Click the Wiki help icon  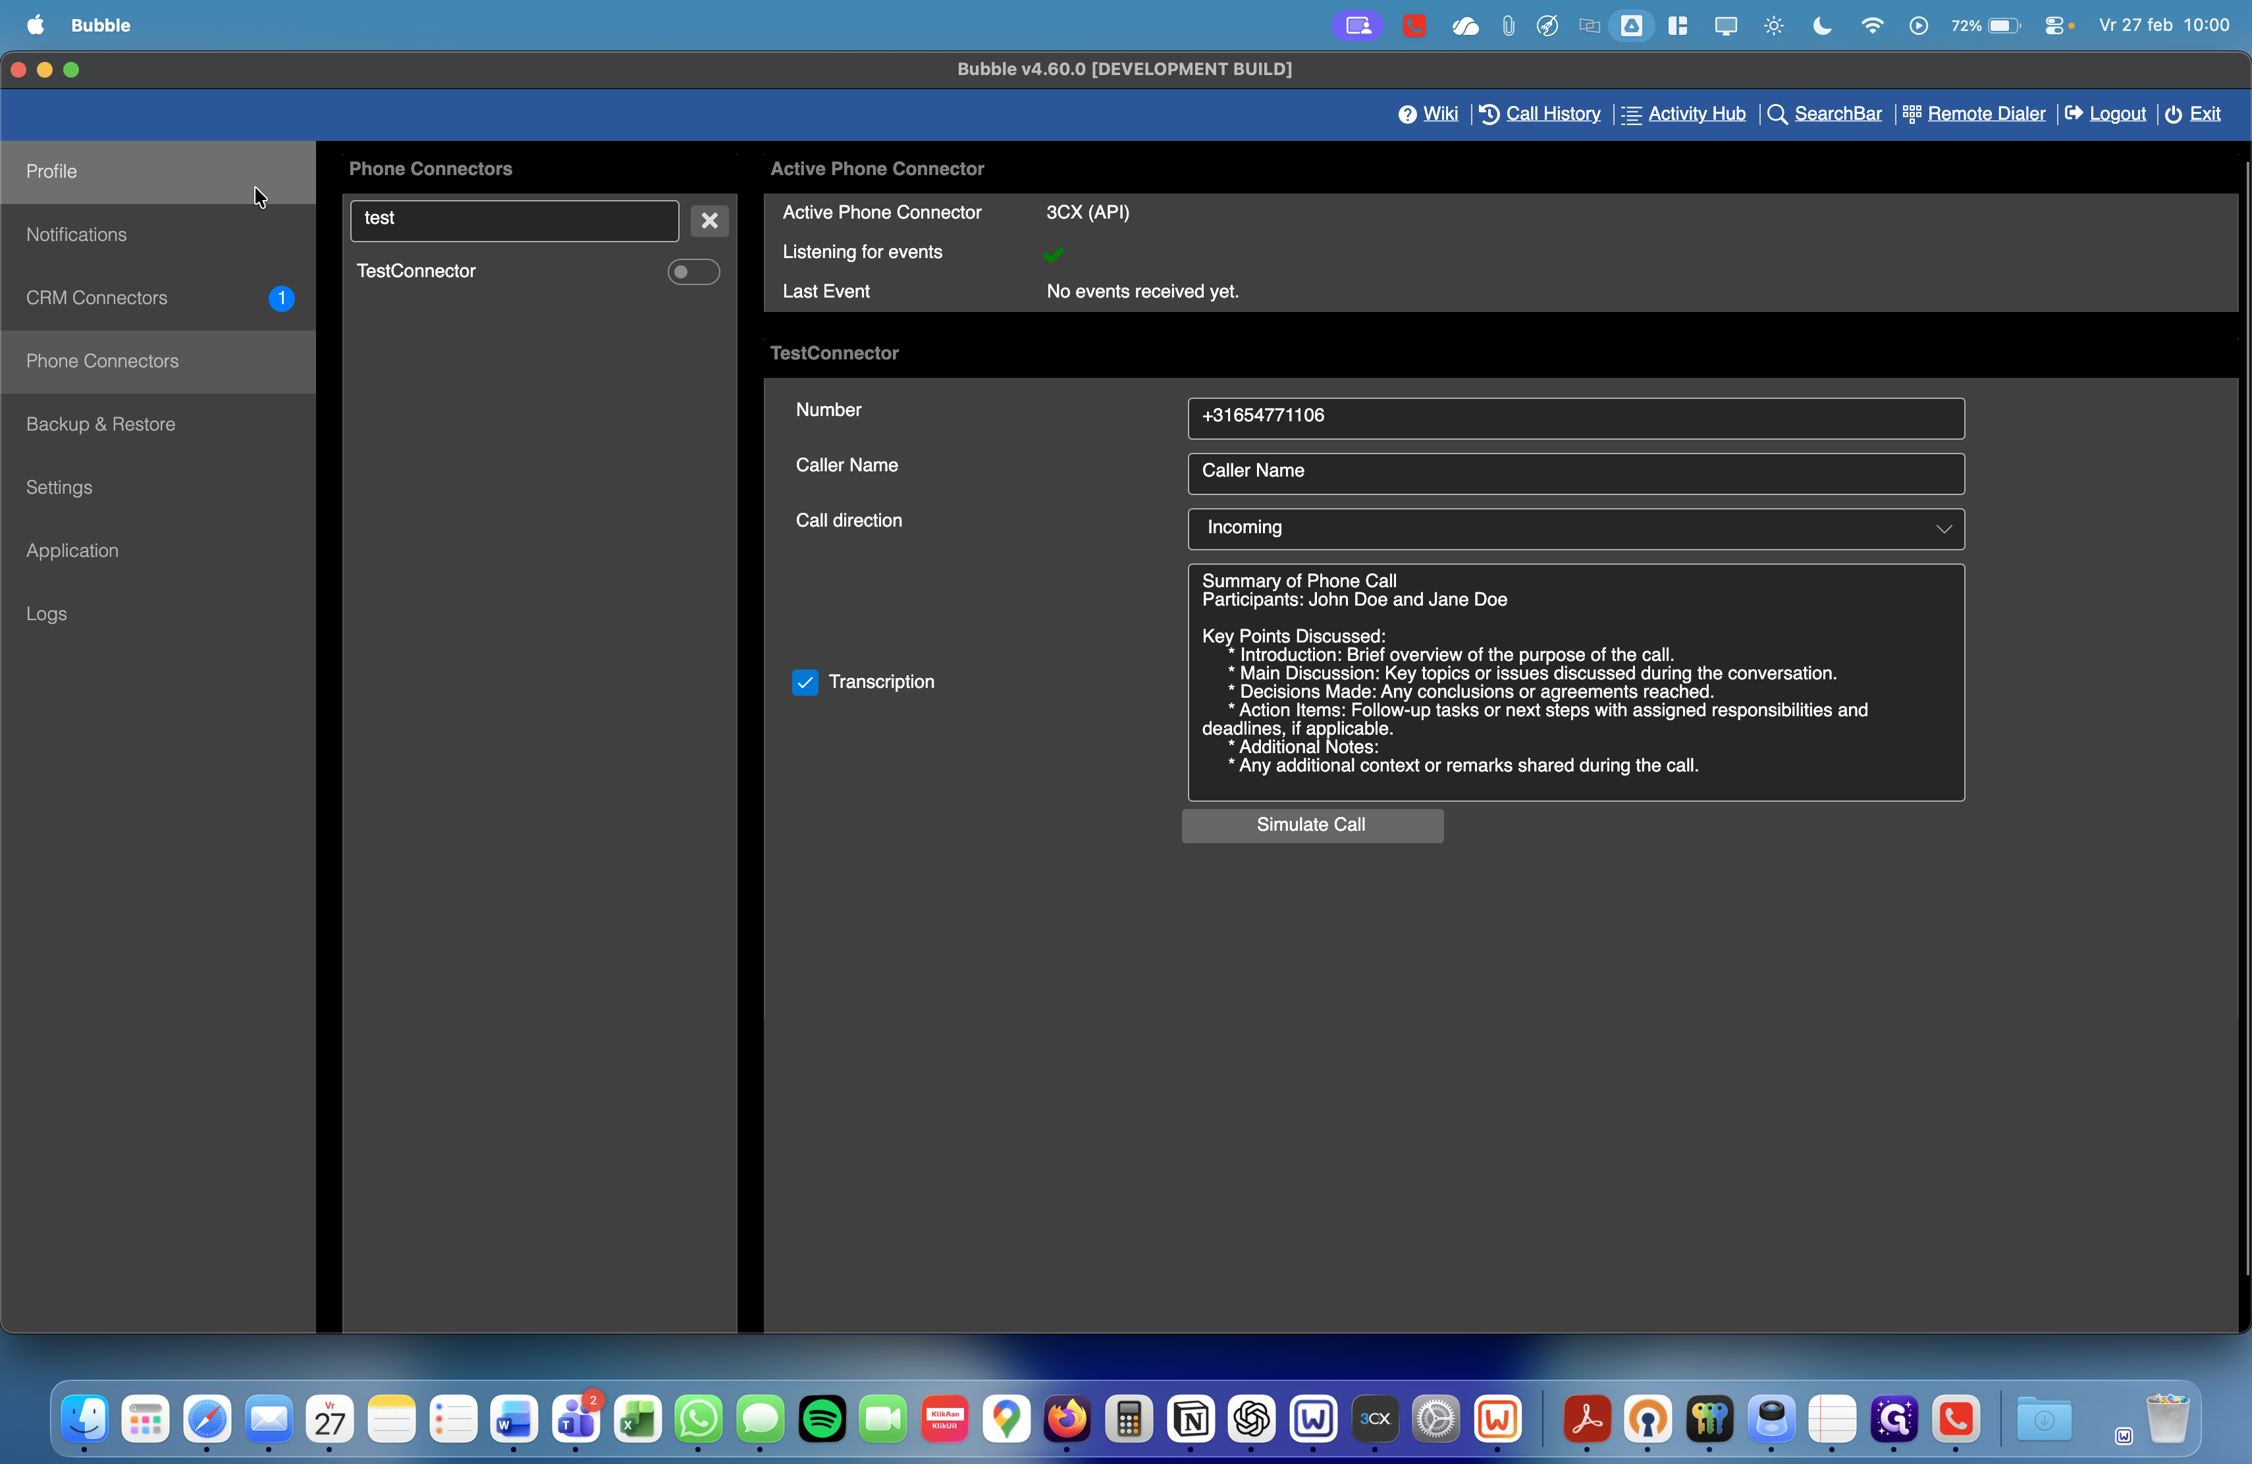point(1407,115)
